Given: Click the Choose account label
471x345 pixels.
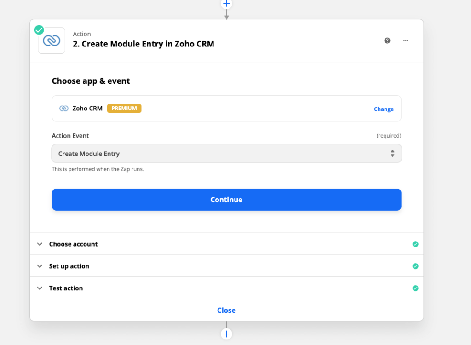Looking at the screenshot, I should (73, 244).
